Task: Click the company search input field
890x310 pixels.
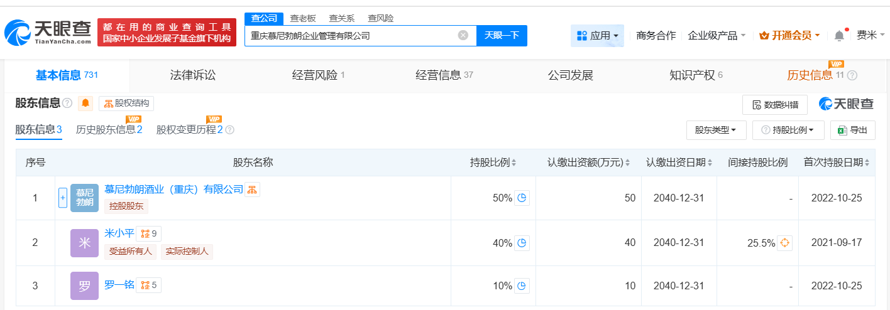Action: (x=352, y=36)
